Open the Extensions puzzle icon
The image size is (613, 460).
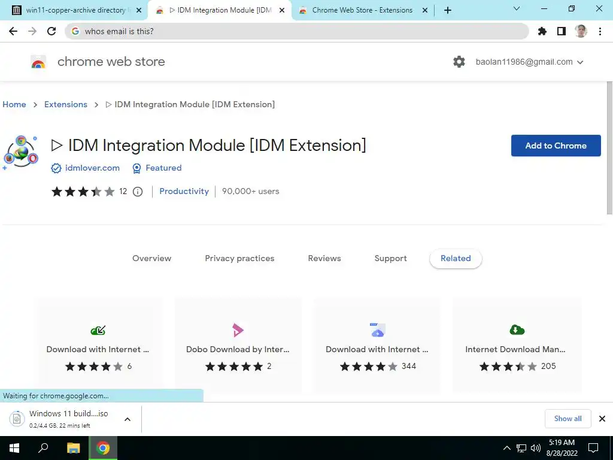tap(542, 31)
